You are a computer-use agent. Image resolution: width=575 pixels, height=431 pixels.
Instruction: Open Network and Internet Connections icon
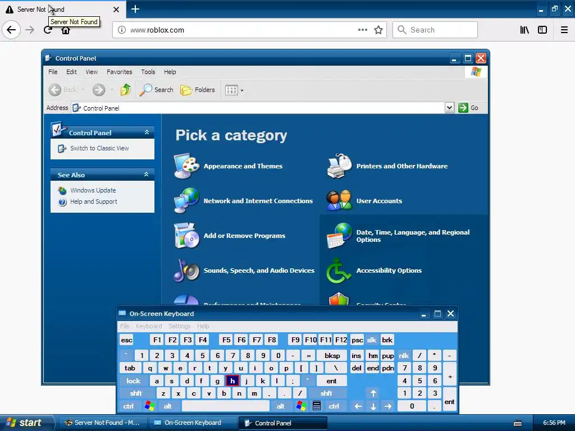tap(186, 200)
